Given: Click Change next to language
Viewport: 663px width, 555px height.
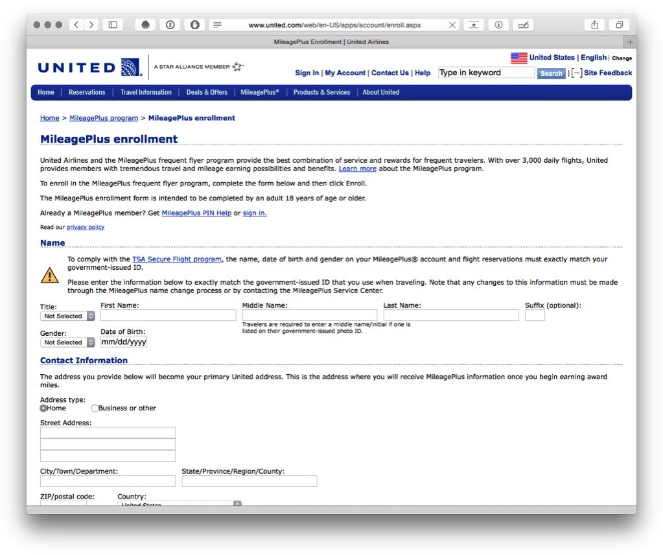Looking at the screenshot, I should [x=622, y=58].
